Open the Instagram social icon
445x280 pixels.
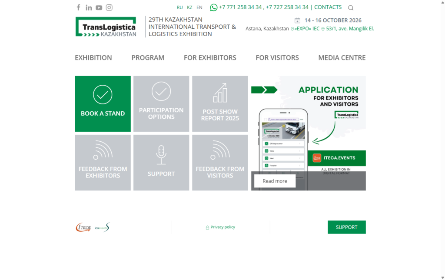coord(110,7)
